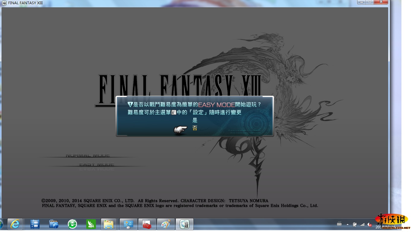Click the 2009, 2010, 2014 SQUARE ENIX copyright line
Viewport: 412px width, 232px height.
coord(155,201)
